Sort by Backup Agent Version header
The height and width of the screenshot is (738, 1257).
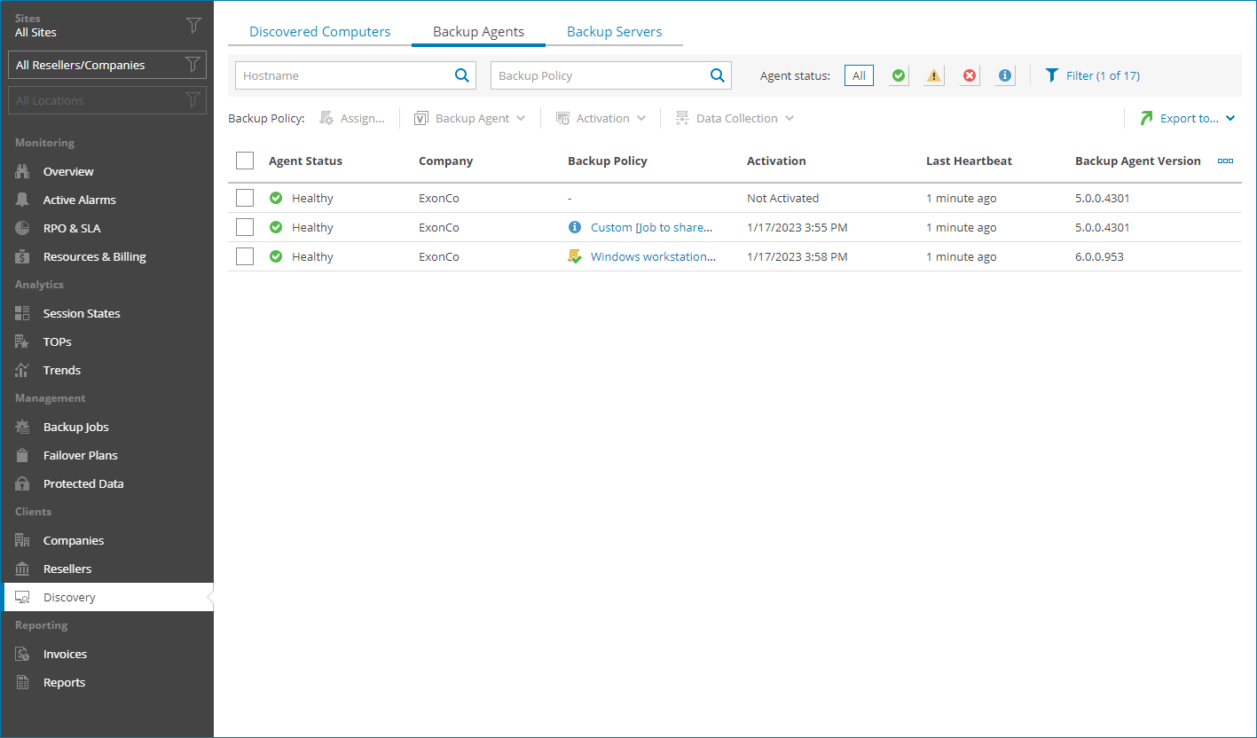(1137, 161)
